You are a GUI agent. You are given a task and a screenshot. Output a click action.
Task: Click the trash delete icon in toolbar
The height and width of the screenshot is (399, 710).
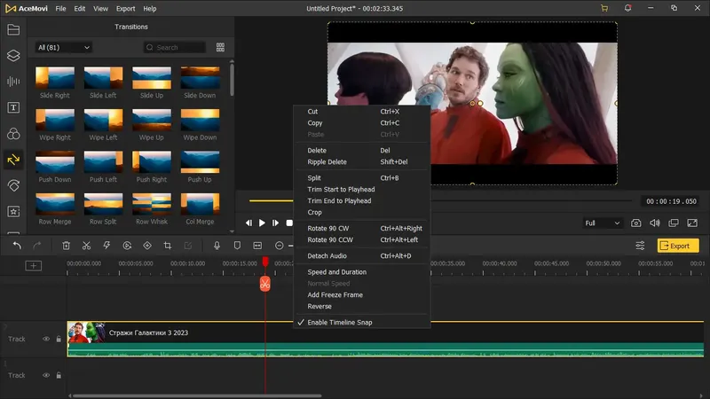coord(66,246)
